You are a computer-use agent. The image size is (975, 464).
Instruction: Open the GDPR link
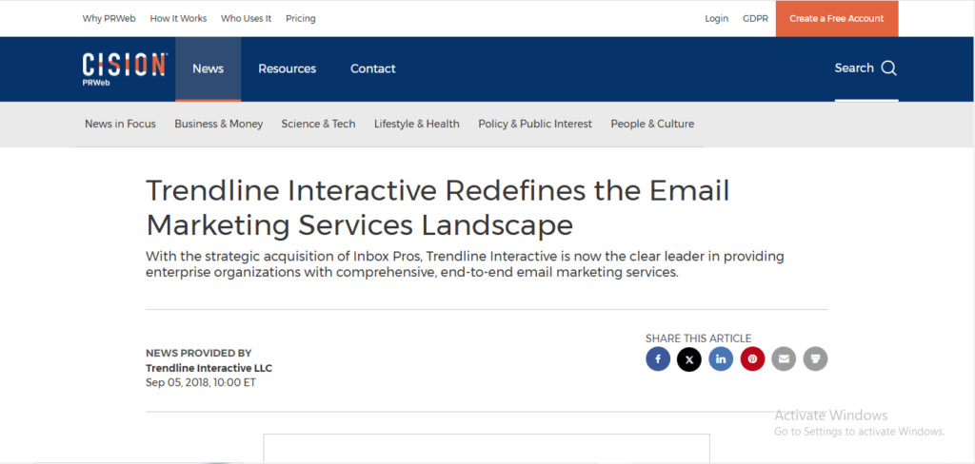[x=755, y=19]
